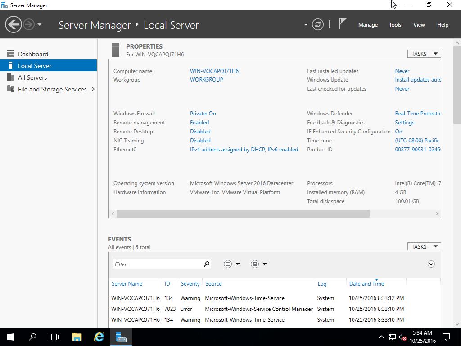Click NIC Teaming Disabled link
This screenshot has width=461, height=346.
click(x=200, y=141)
